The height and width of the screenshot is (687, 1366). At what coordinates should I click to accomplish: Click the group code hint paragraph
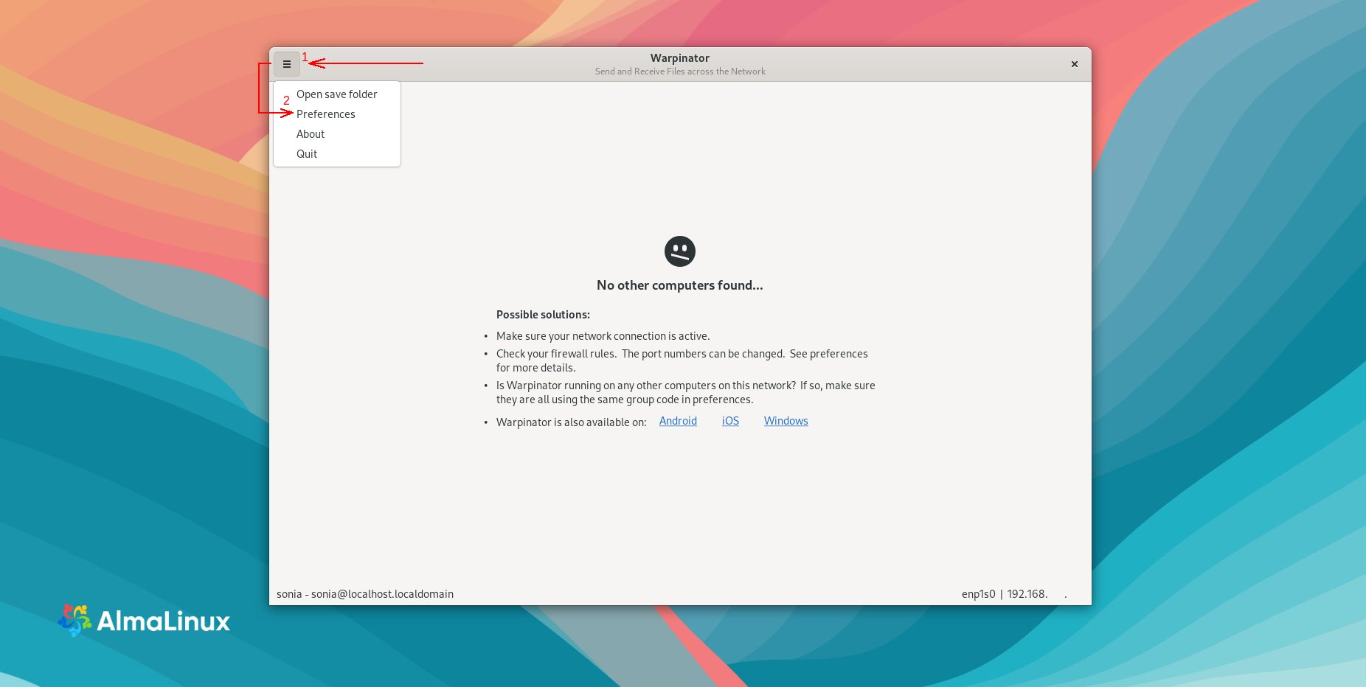click(x=685, y=392)
